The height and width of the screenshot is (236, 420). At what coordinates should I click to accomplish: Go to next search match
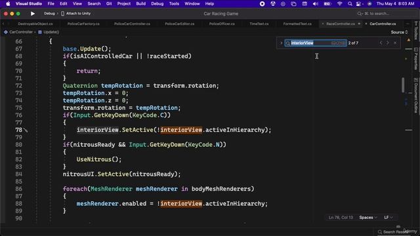(x=387, y=43)
